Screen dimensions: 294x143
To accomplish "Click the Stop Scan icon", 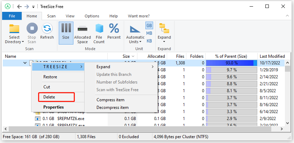I will (x=32, y=29).
